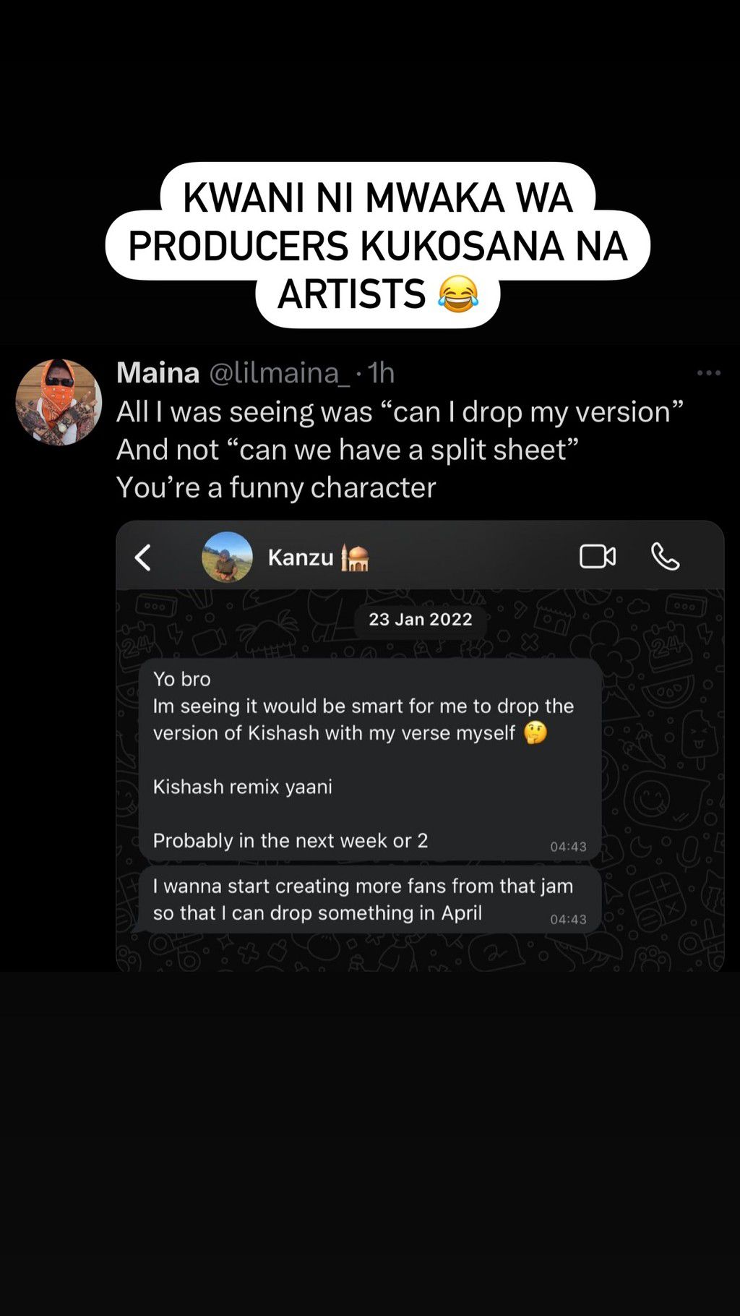This screenshot has width=740, height=1316.
Task: Click the 1h tweet timestamp
Action: point(381,373)
